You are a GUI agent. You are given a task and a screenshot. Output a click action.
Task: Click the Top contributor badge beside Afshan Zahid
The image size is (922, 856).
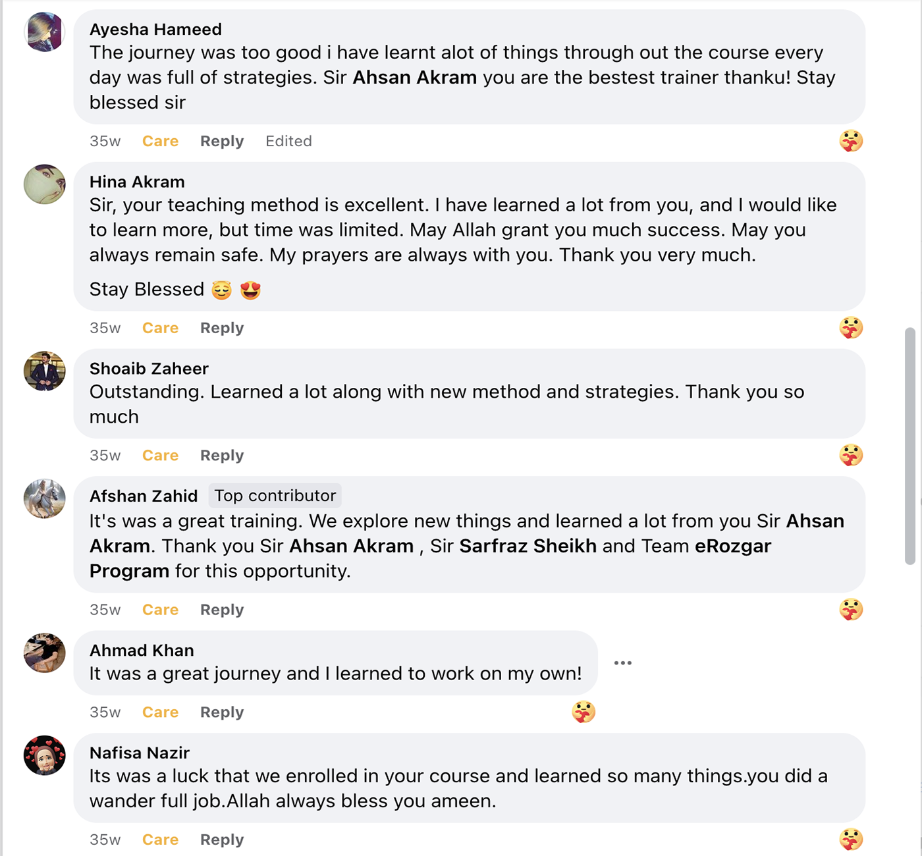[275, 496]
